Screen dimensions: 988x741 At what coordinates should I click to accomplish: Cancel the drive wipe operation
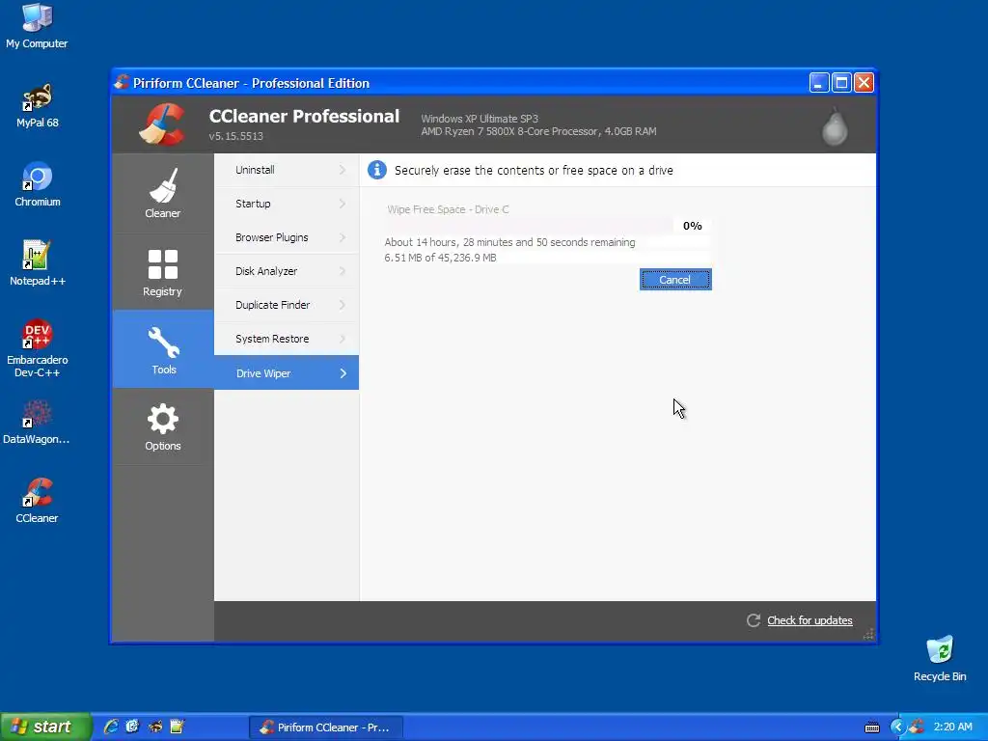tap(675, 280)
